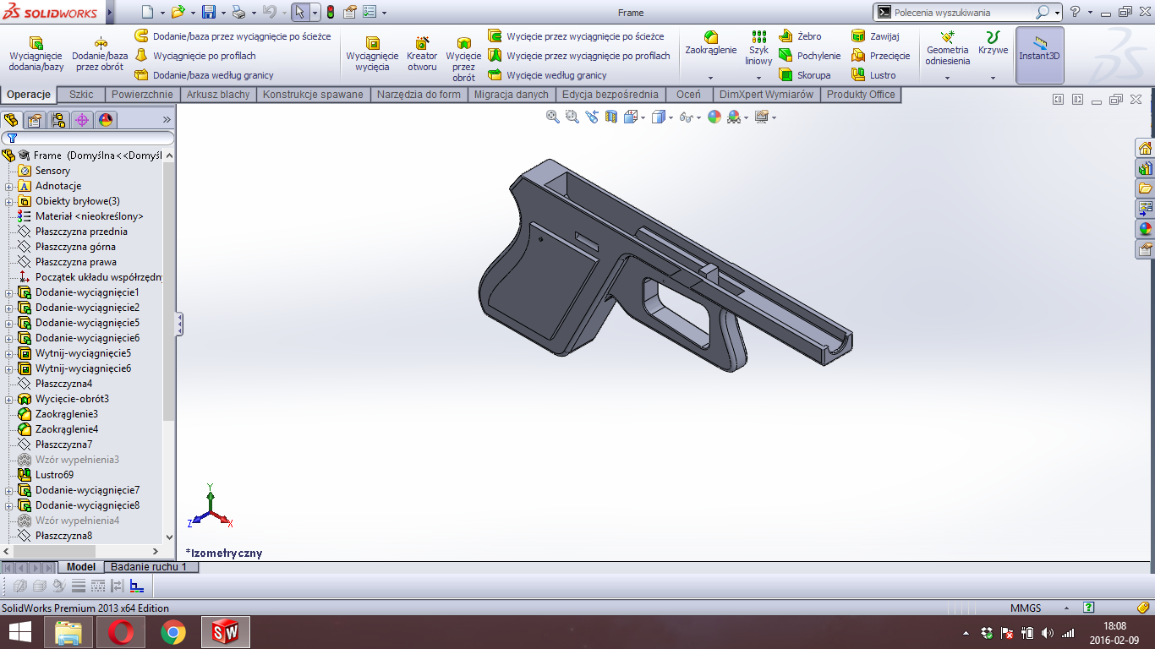
Task: Toggle the Instant3D button
Action: [1039, 55]
